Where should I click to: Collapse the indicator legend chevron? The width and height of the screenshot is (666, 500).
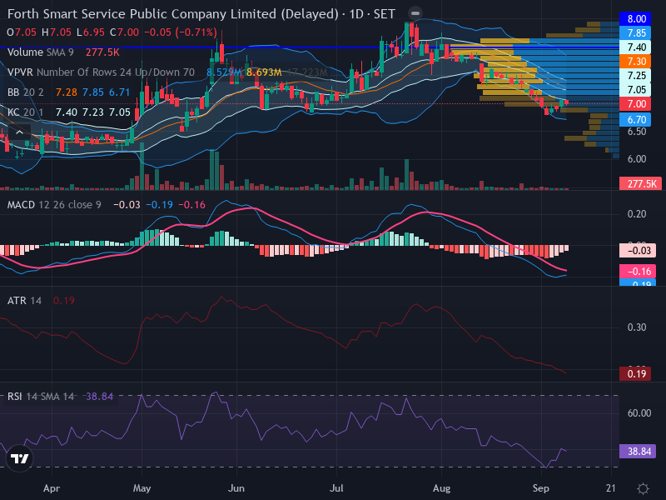(x=19, y=133)
